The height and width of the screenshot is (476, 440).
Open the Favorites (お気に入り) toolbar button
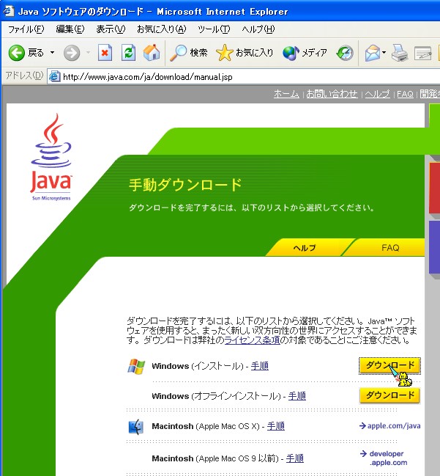pos(245,53)
